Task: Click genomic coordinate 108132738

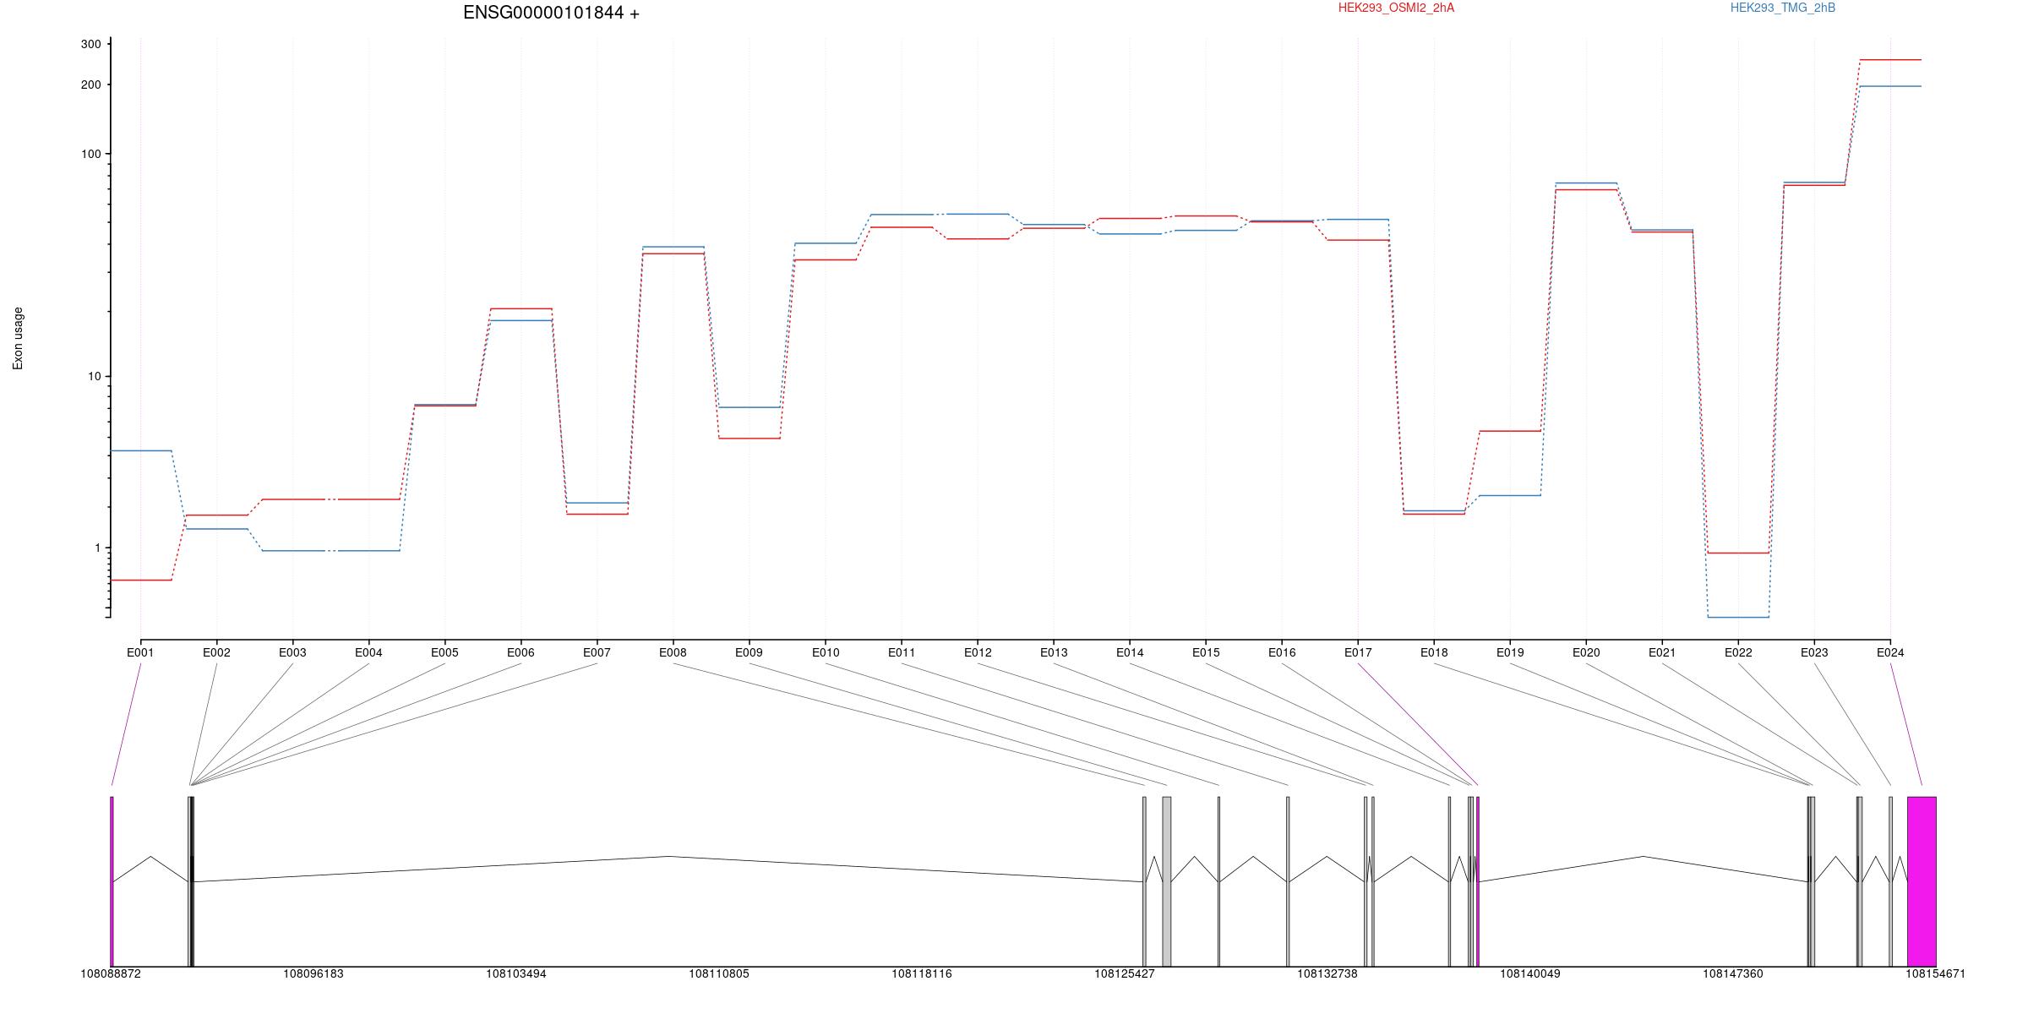Action: [x=1327, y=974]
